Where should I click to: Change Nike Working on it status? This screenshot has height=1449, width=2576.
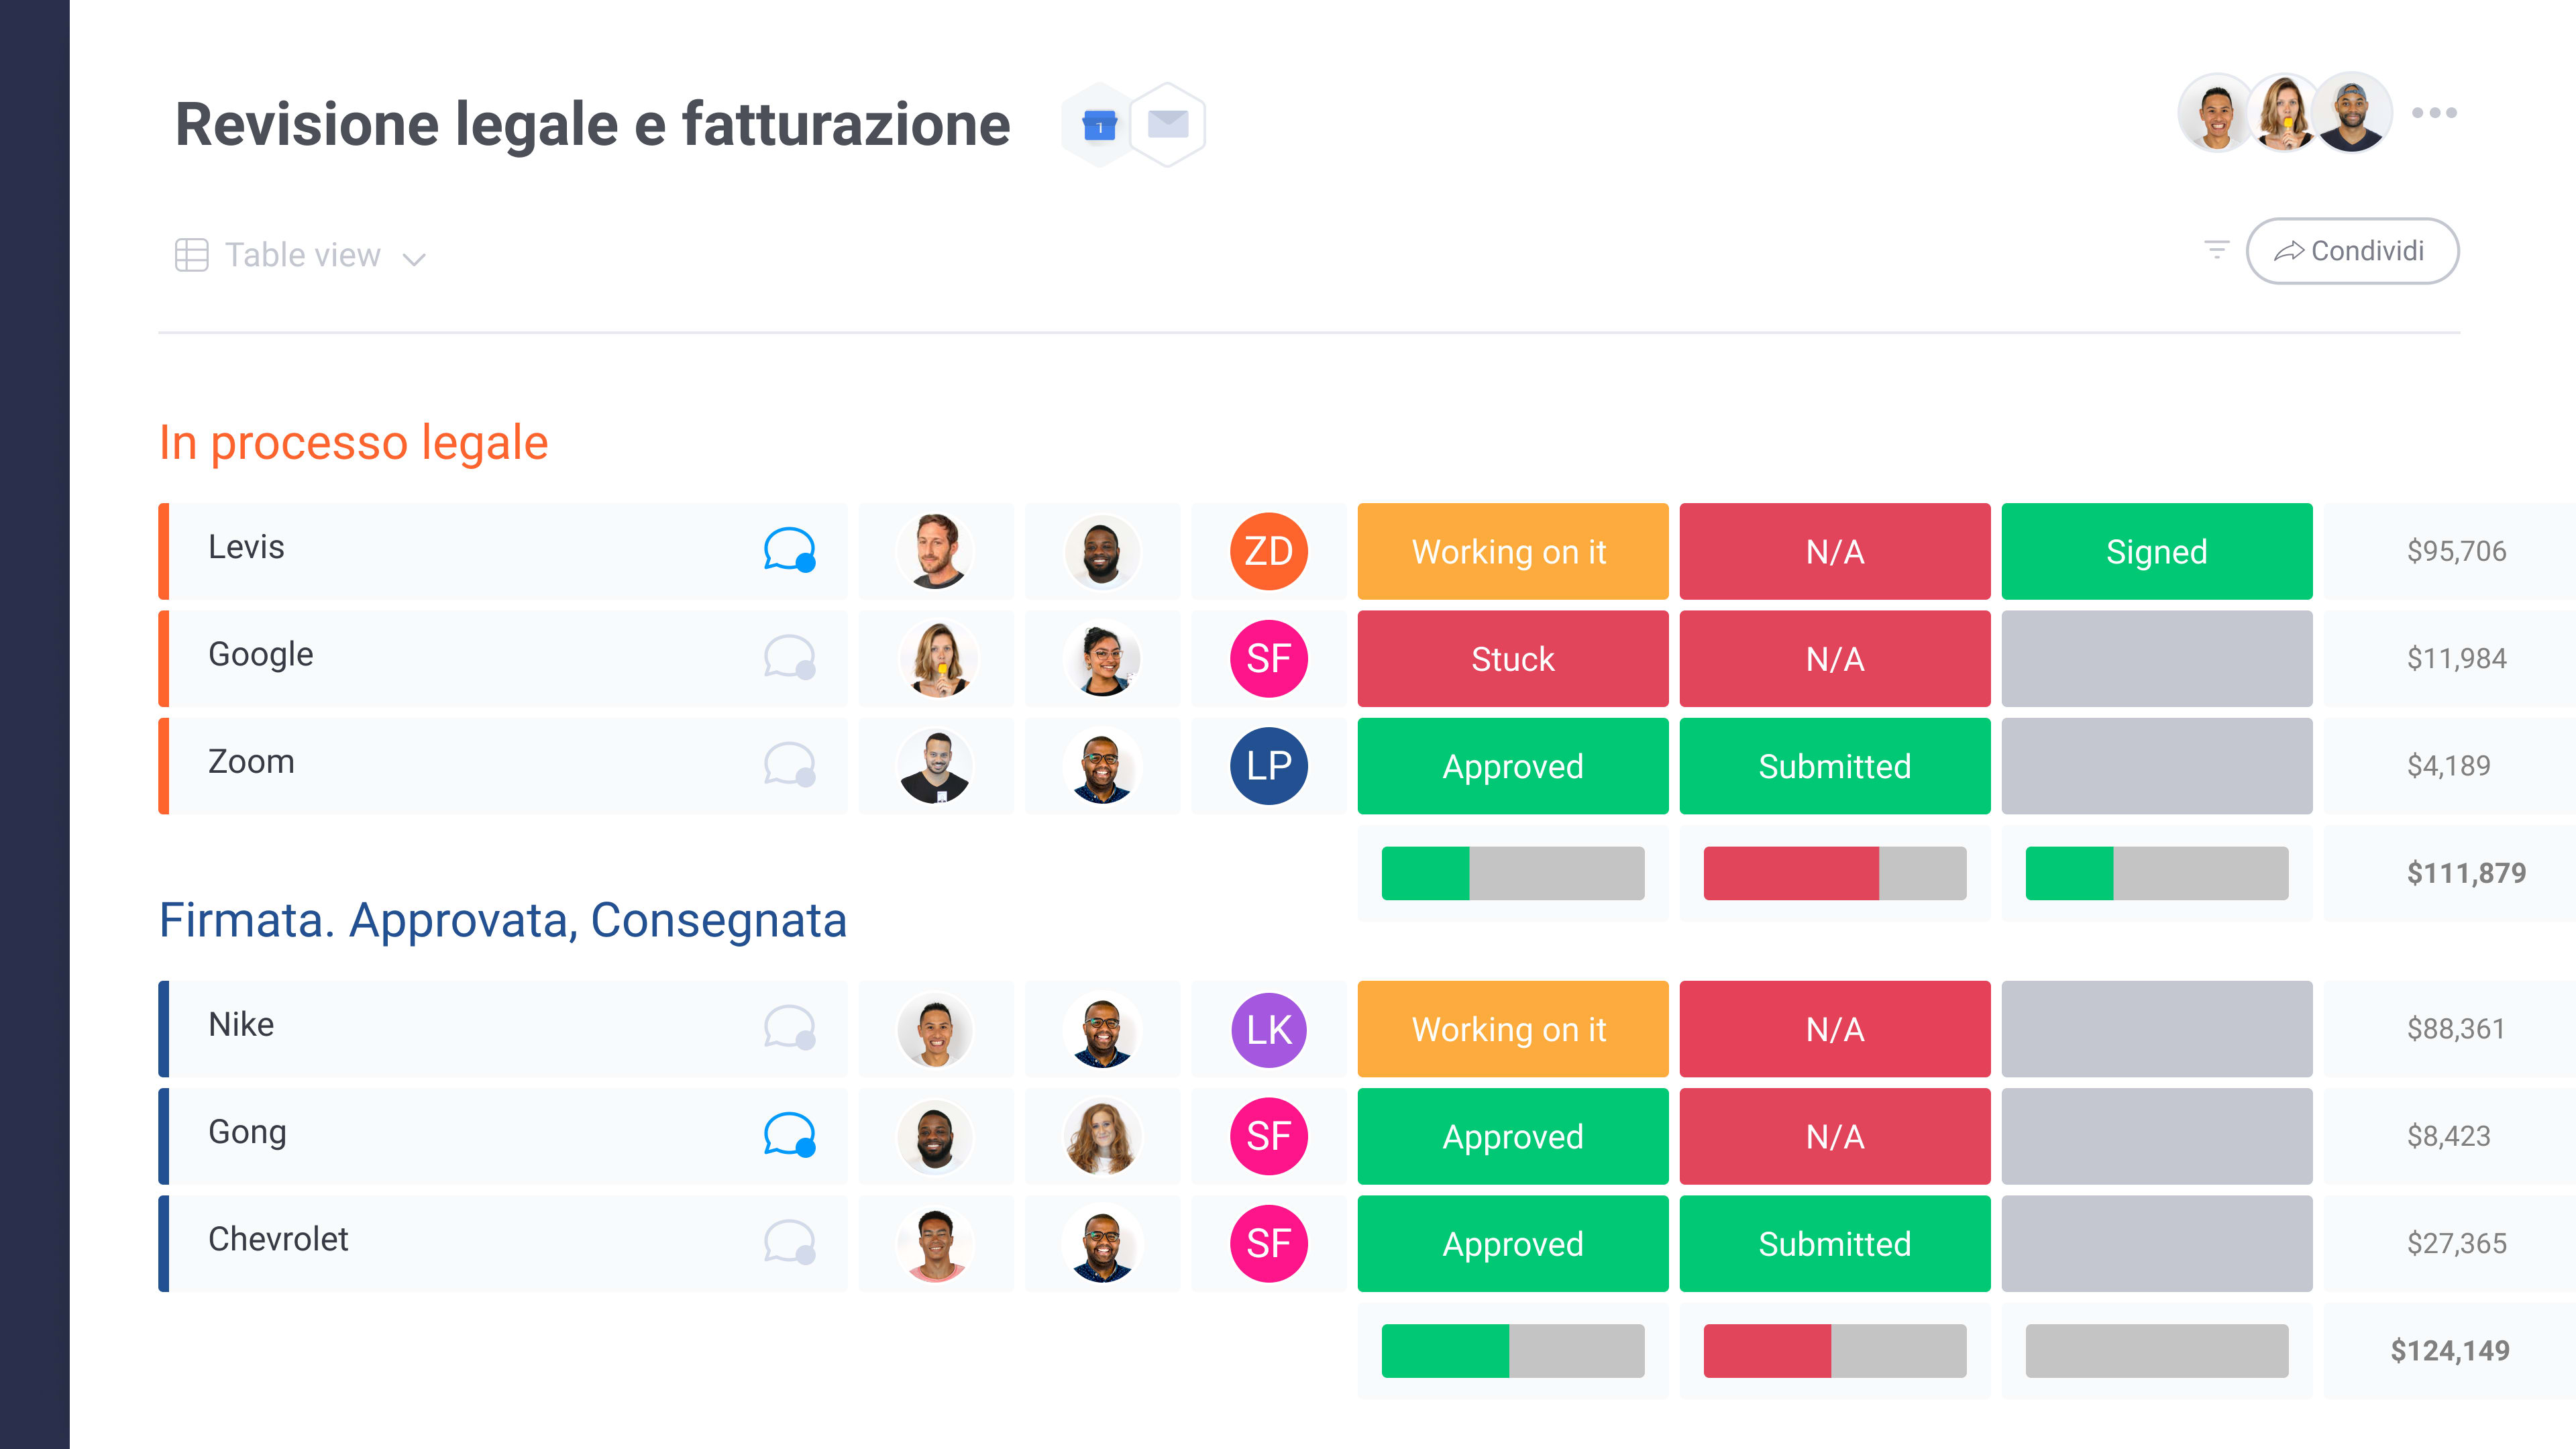point(1512,1029)
